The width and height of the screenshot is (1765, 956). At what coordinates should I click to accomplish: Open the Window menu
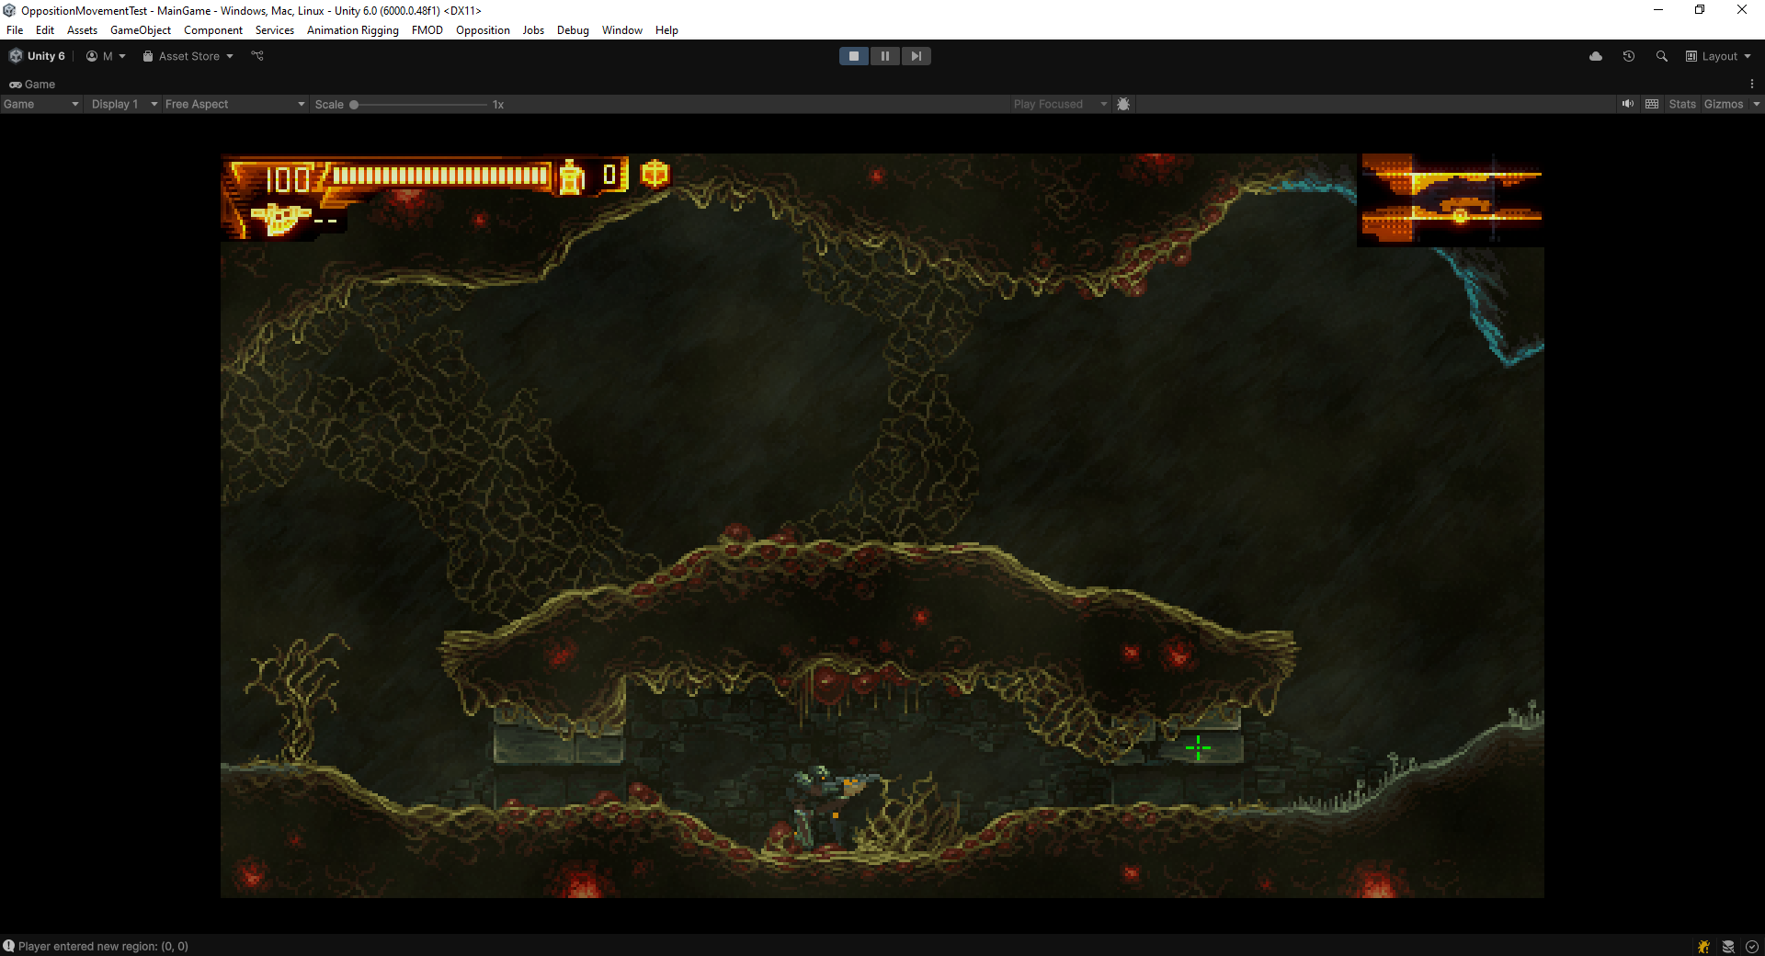pyautogui.click(x=622, y=30)
